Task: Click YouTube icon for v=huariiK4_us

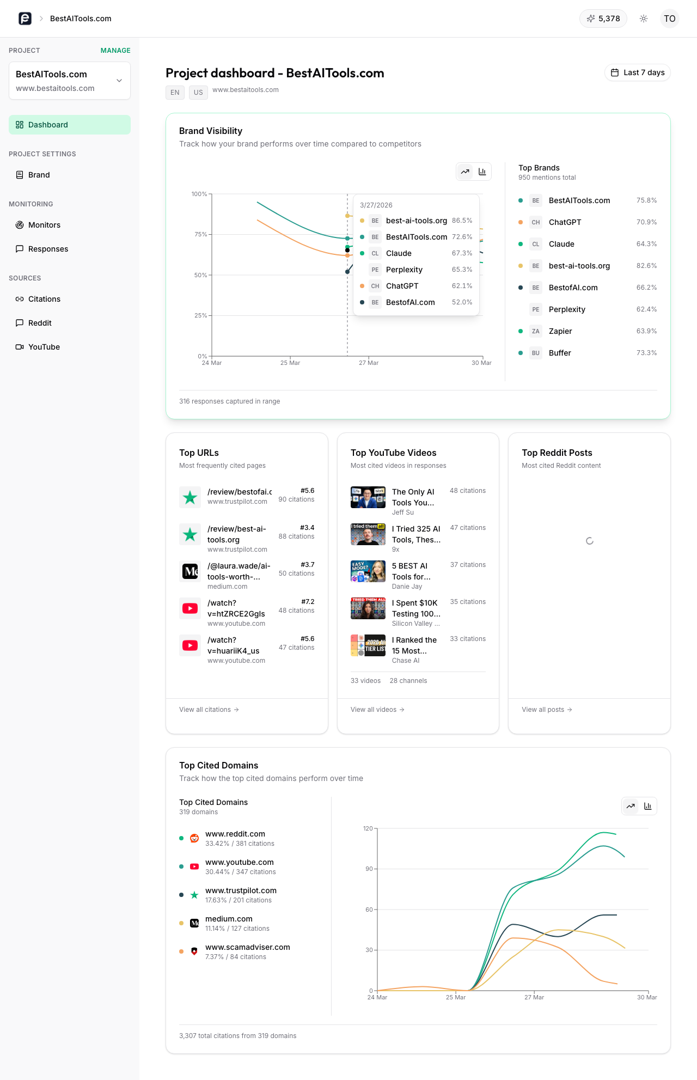Action: point(190,645)
